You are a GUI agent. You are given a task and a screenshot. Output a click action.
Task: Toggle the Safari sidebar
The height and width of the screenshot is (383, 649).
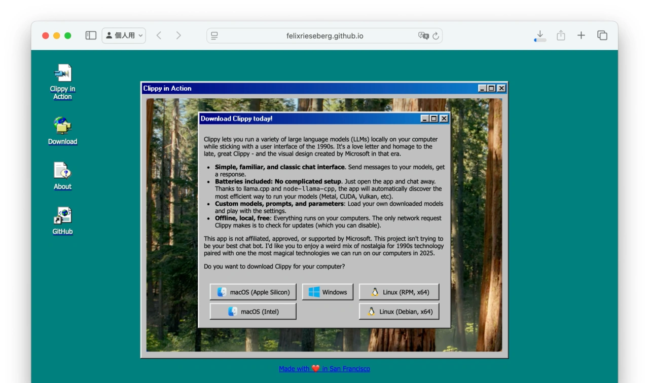pyautogui.click(x=90, y=35)
